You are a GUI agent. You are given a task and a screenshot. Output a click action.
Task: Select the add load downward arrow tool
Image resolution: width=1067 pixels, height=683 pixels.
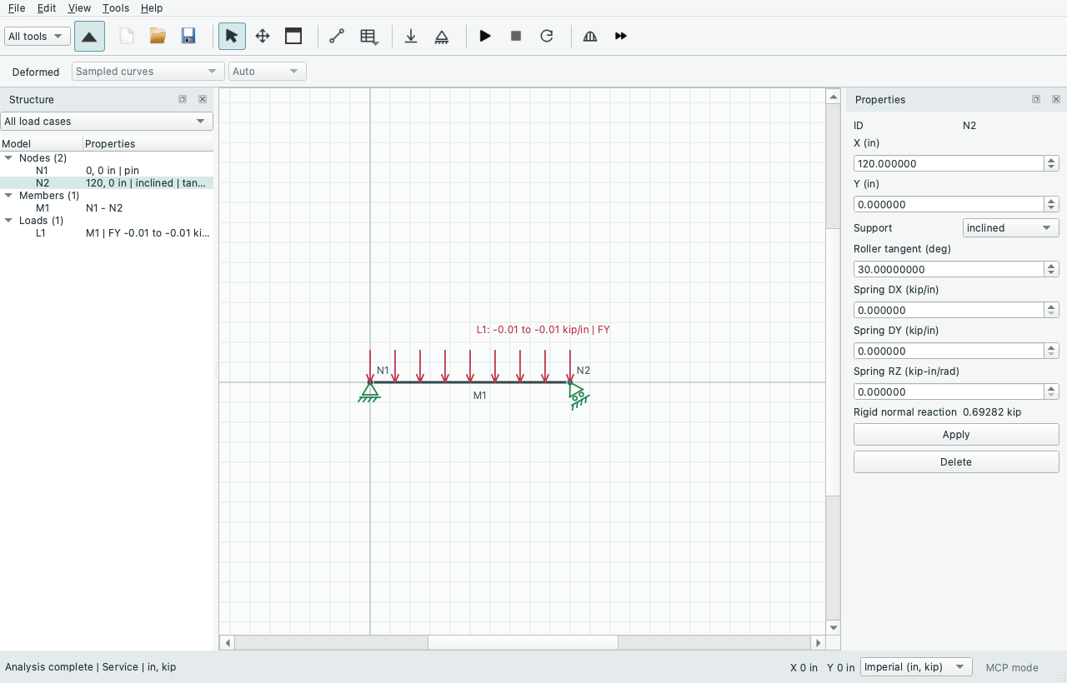pos(411,36)
